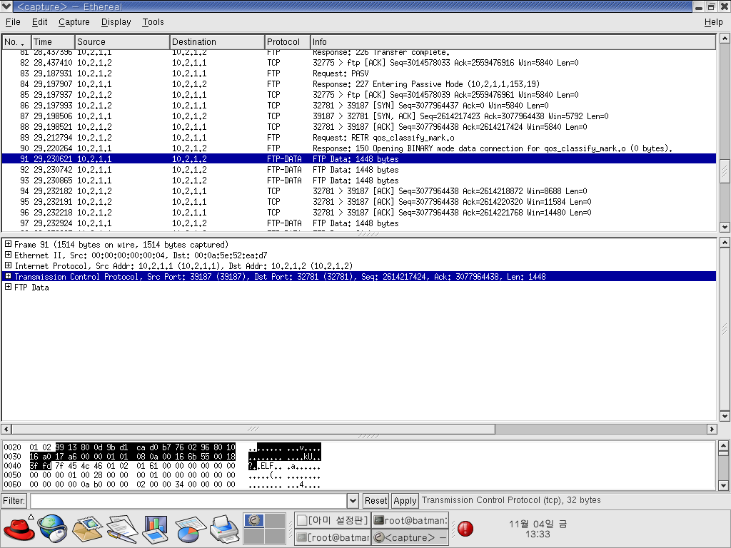The height and width of the screenshot is (548, 731).
Task: Click hex pane scroll down arrow
Action: 724,485
